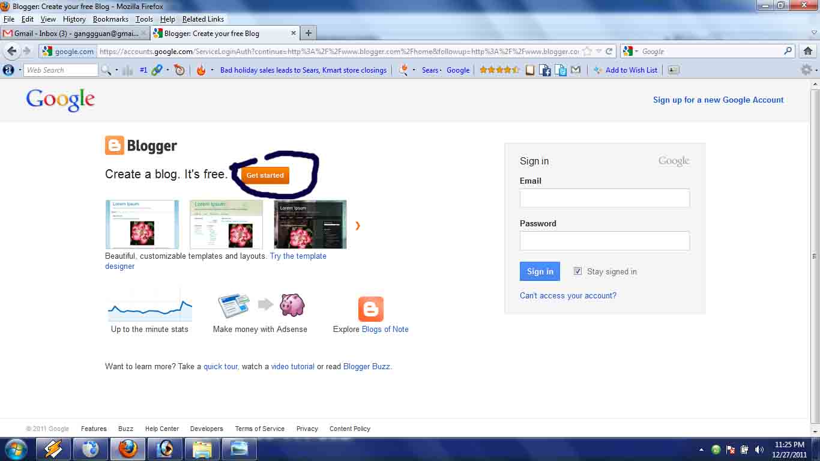Click the flame hot pages icon

point(200,70)
